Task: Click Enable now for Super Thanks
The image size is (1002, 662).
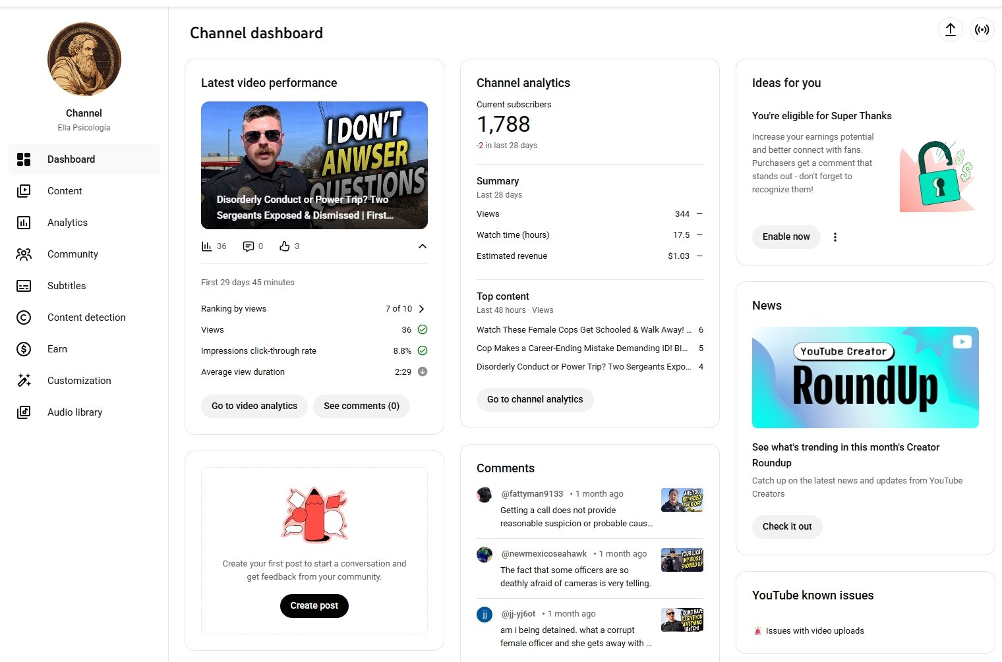Action: pyautogui.click(x=786, y=237)
